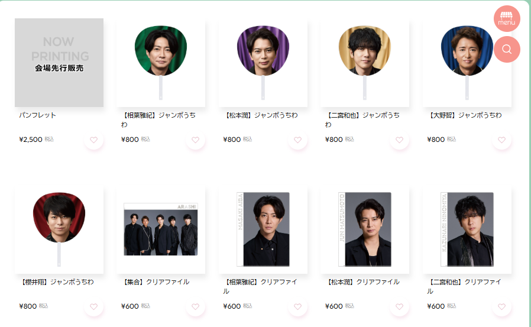Click the heart for 相葉雅紀 クリアファイル
Screen dimensions: 531x327
point(297,307)
